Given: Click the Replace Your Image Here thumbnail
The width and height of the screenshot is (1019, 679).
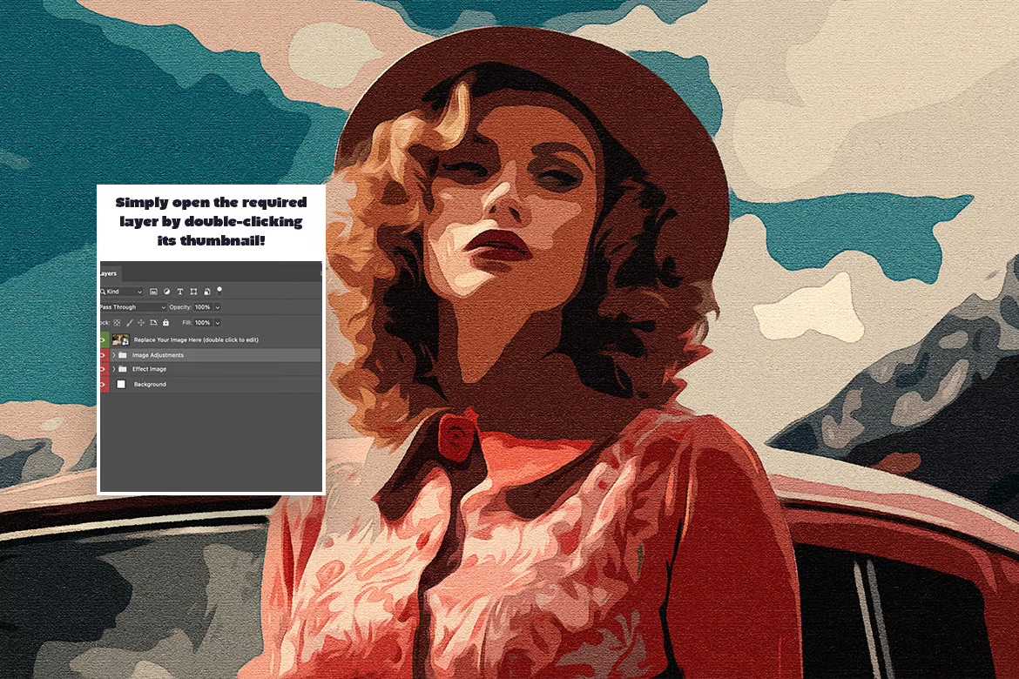Looking at the screenshot, I should click(x=118, y=339).
